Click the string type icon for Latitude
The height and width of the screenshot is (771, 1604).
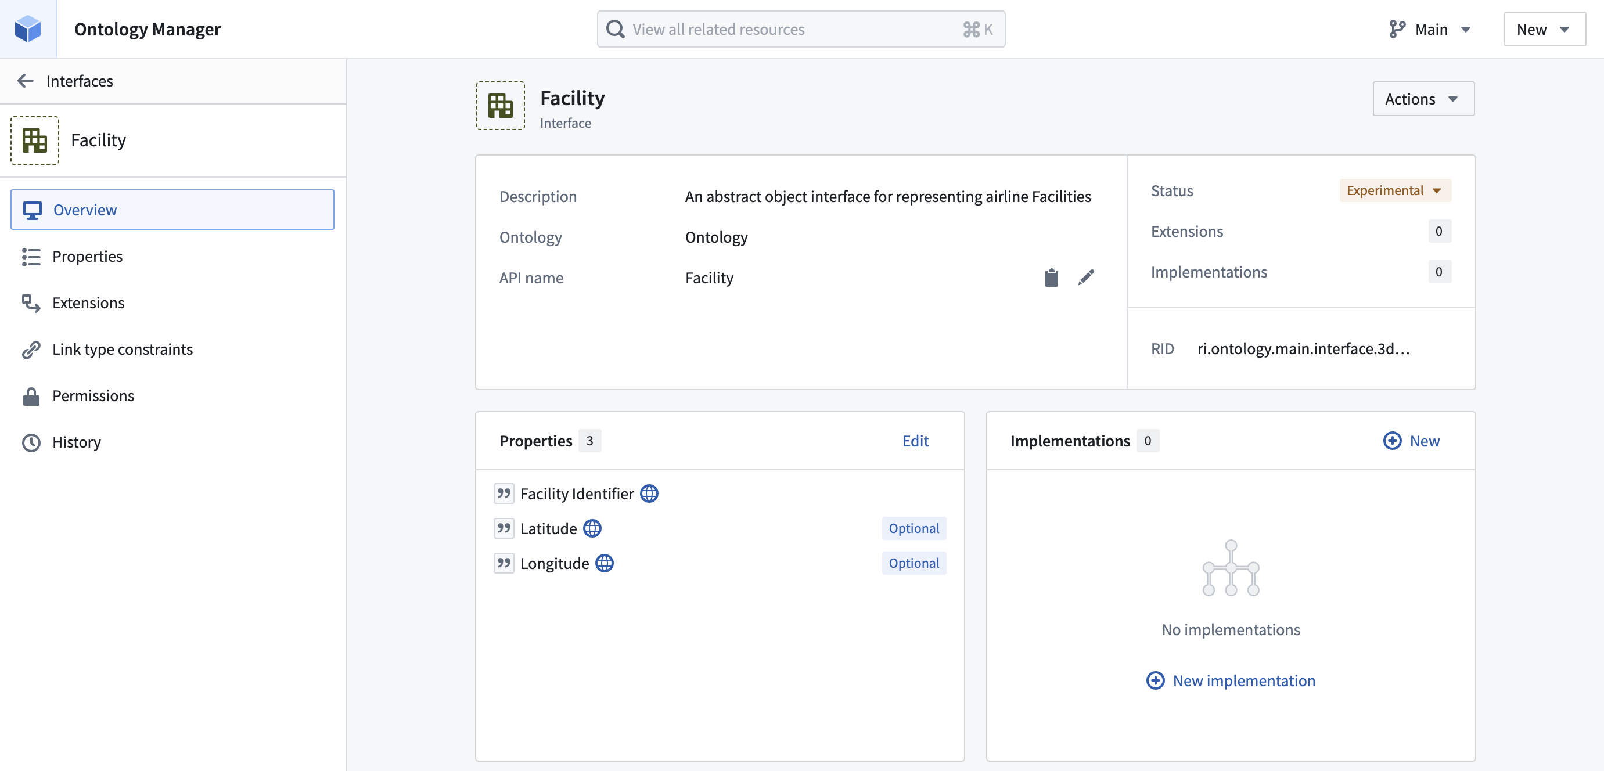coord(504,528)
